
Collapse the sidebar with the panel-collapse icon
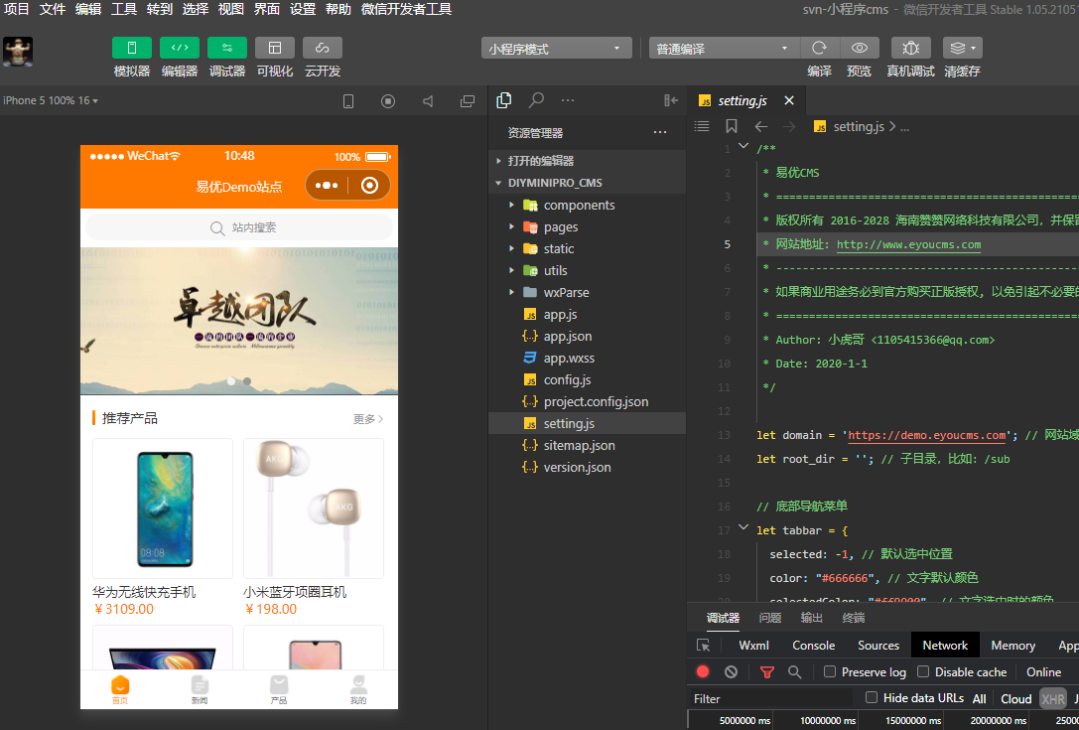coord(671,100)
